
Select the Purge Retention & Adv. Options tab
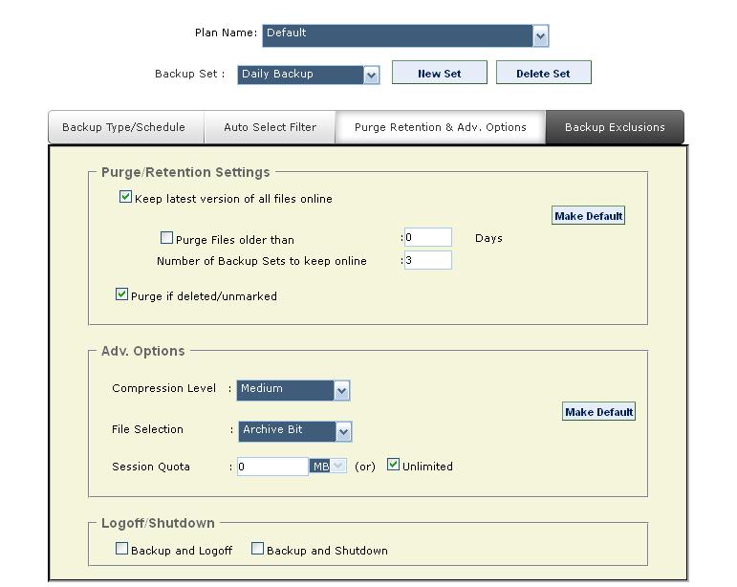(x=440, y=127)
